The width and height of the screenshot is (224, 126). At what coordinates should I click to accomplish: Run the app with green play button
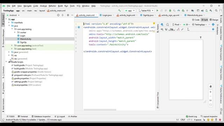157,10
